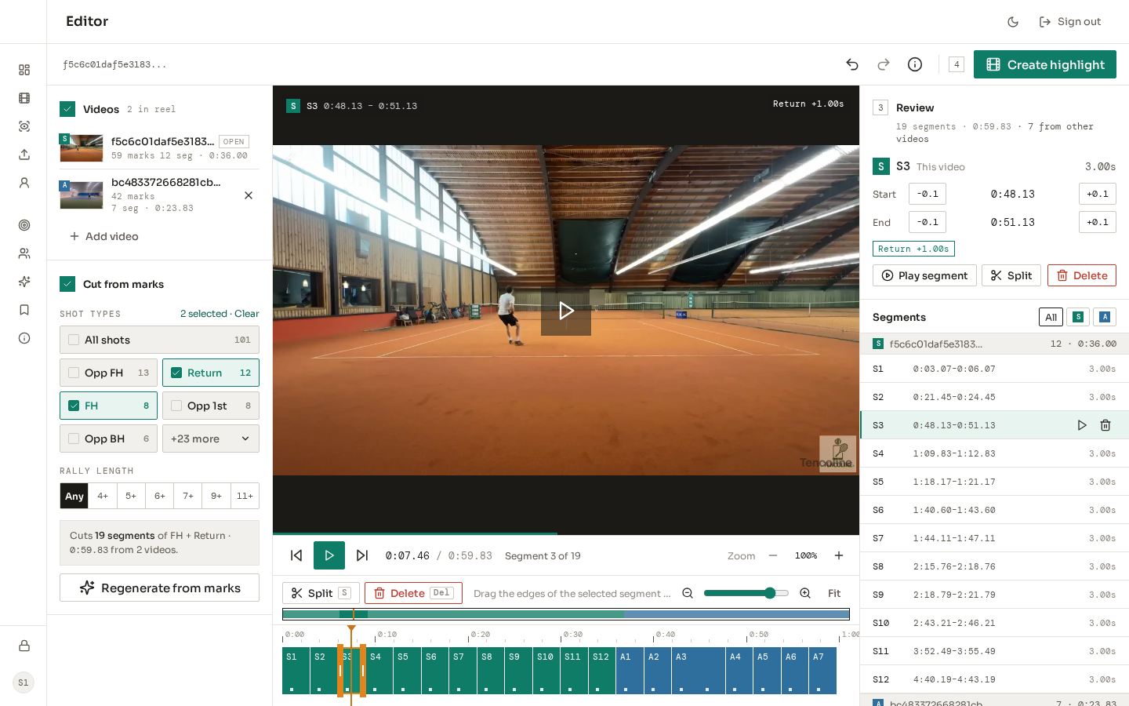Viewport: 1129px width, 706px height.
Task: Sign out of the editor
Action: 1070,22
